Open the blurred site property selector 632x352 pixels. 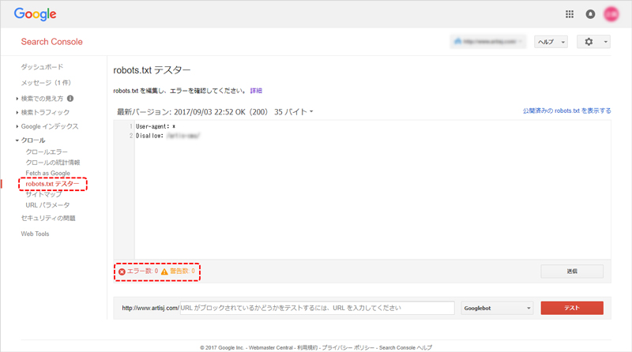488,42
